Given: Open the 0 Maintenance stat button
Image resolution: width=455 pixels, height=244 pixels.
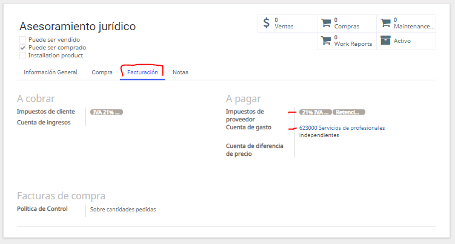Looking at the screenshot, I should tap(407, 24).
